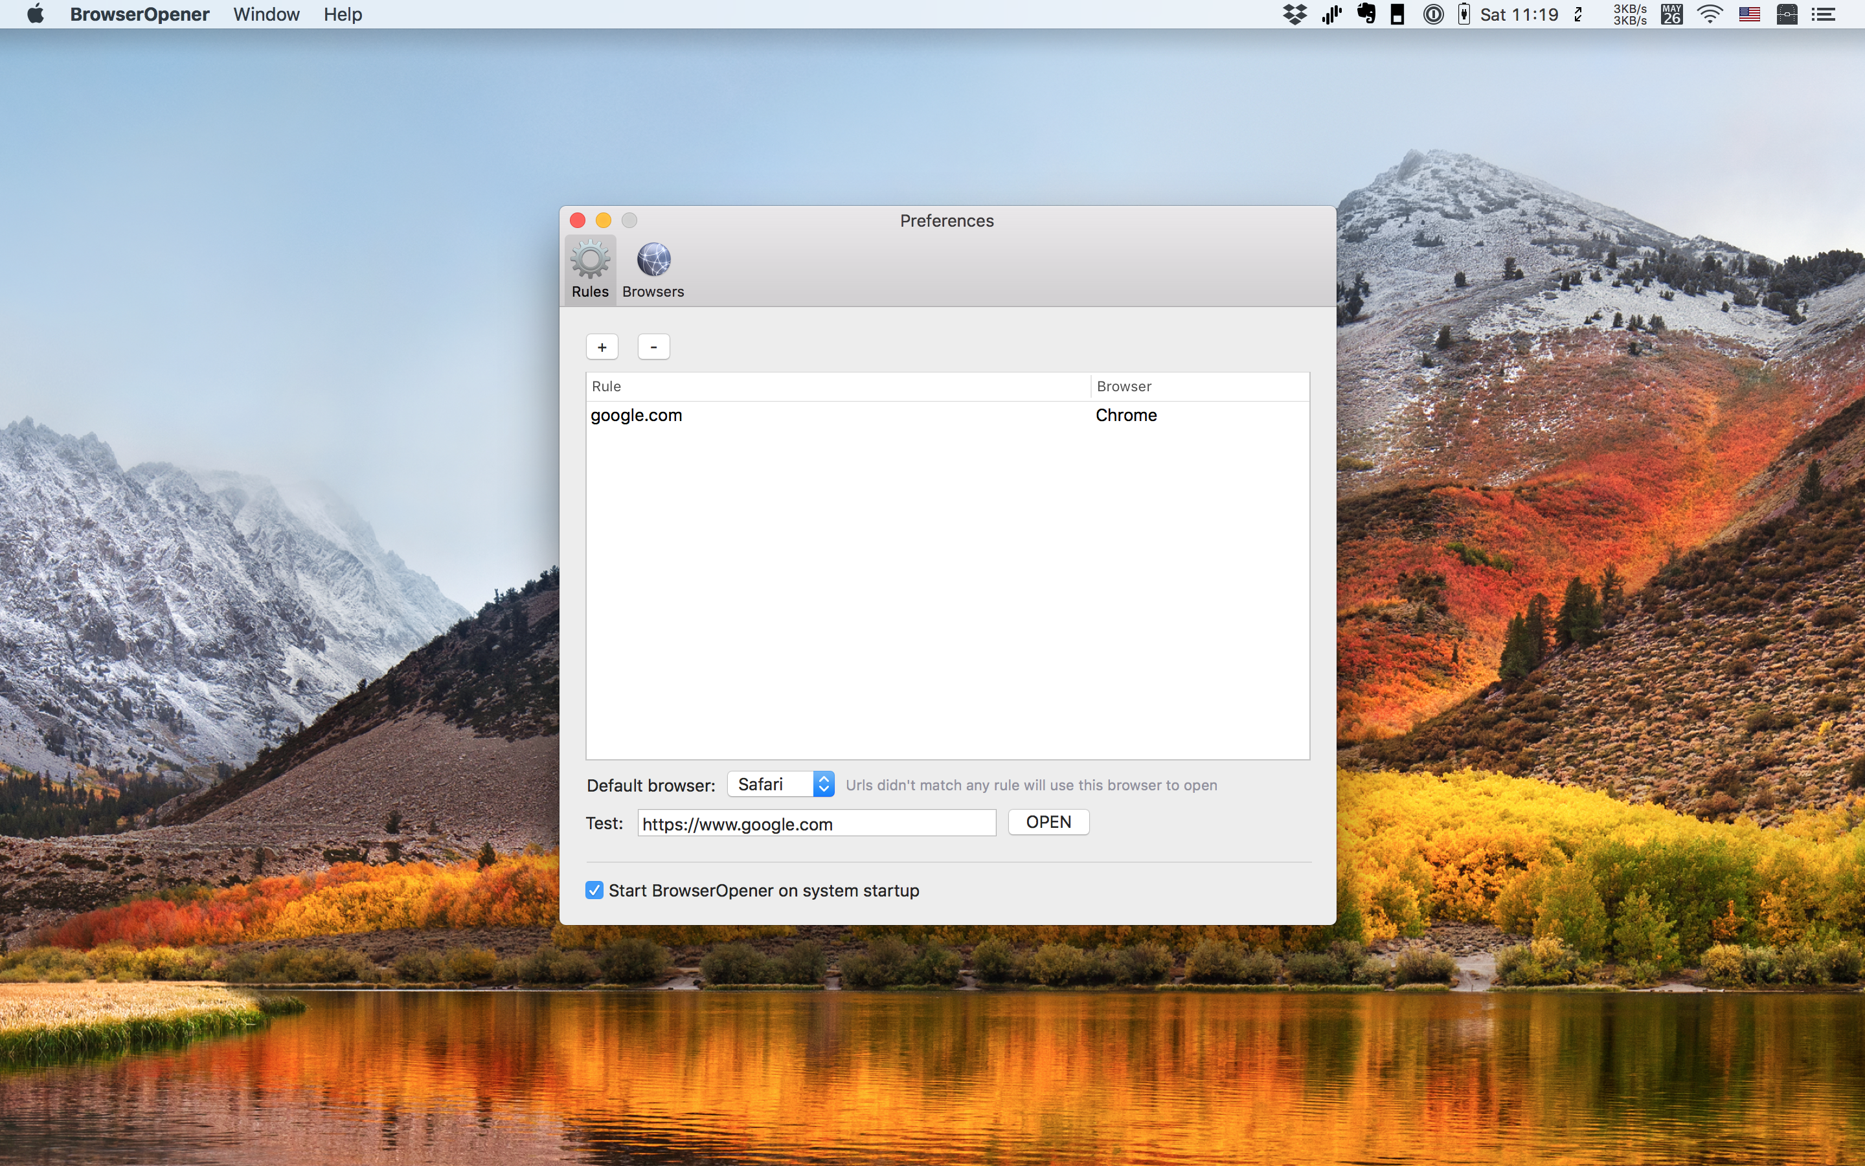This screenshot has width=1865, height=1166.
Task: Open Evernote from the menu bar
Action: pos(1366,14)
